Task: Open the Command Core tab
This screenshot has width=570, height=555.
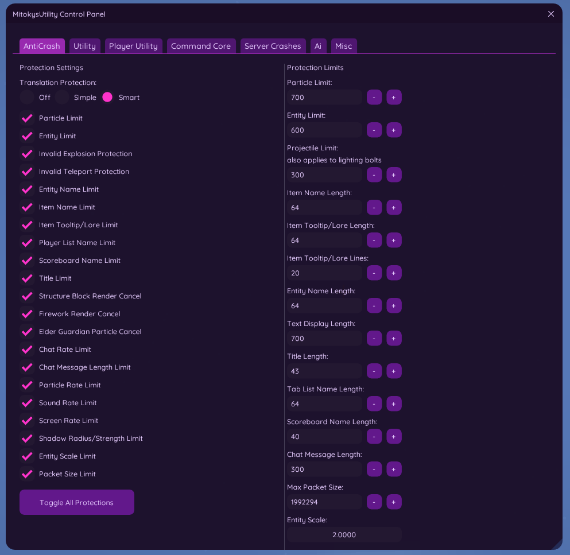Action: click(201, 46)
